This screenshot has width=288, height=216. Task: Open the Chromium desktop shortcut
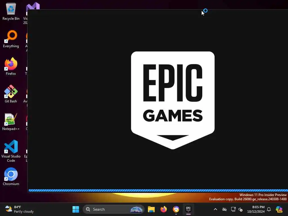[x=11, y=177]
